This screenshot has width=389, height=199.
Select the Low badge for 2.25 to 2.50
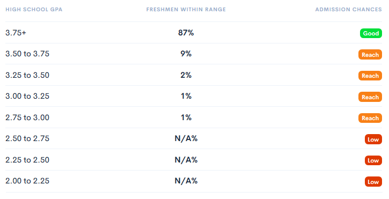pos(373,160)
